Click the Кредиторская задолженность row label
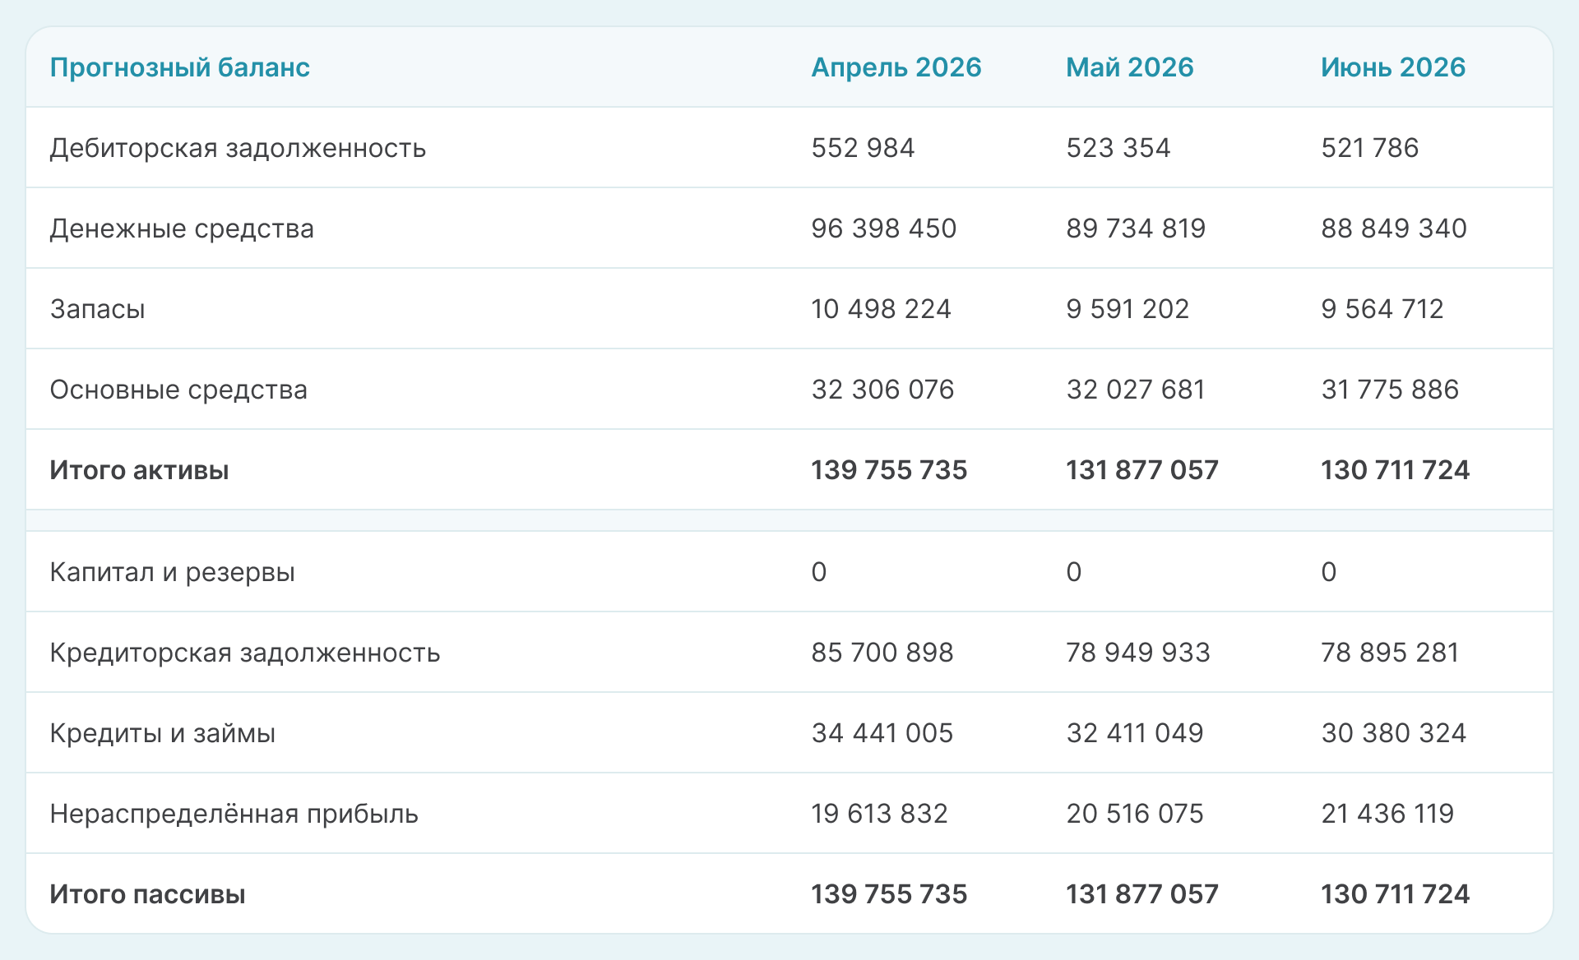Image resolution: width=1579 pixels, height=960 pixels. click(245, 653)
